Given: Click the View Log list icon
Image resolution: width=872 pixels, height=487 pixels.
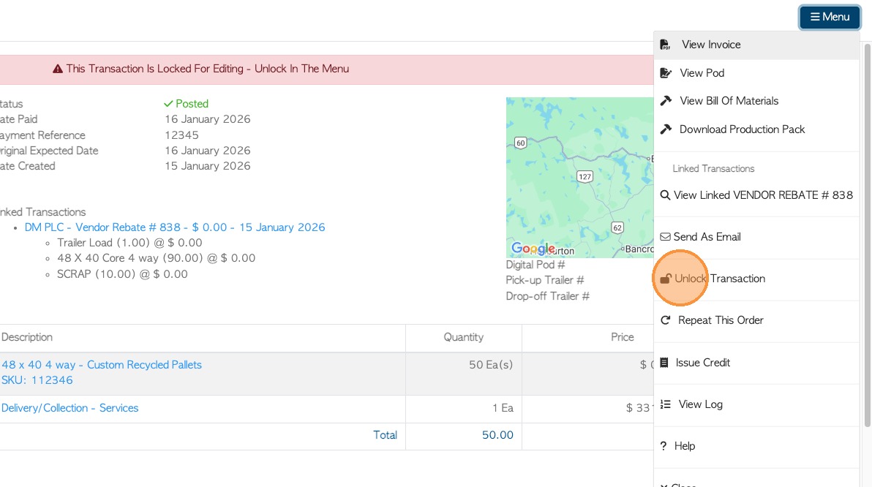Looking at the screenshot, I should (x=666, y=404).
